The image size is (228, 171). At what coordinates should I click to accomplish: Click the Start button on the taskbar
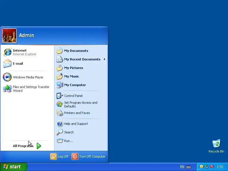tap(13, 167)
